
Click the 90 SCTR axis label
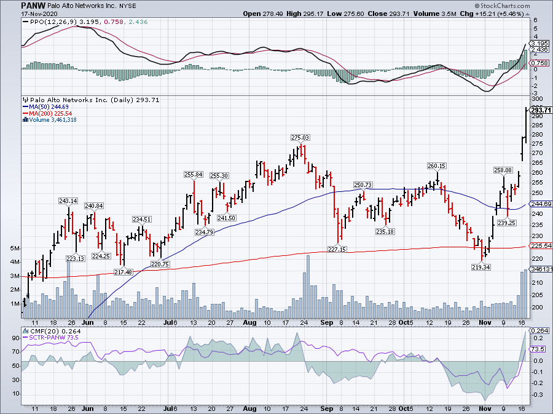click(x=15, y=338)
